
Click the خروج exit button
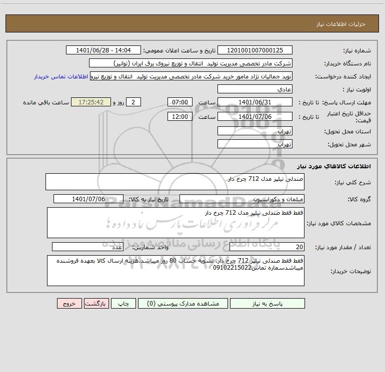69,303
